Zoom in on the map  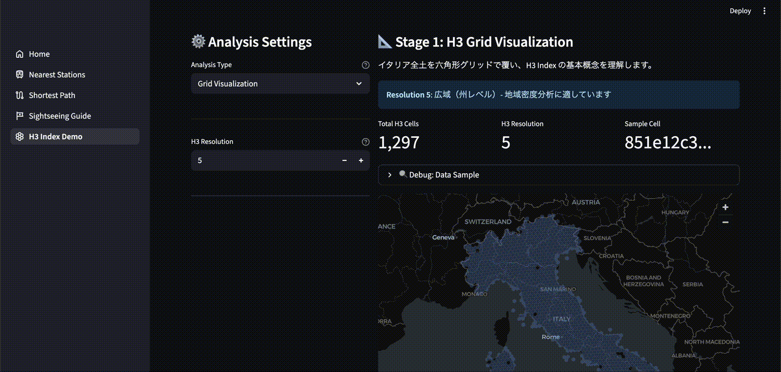tap(725, 207)
